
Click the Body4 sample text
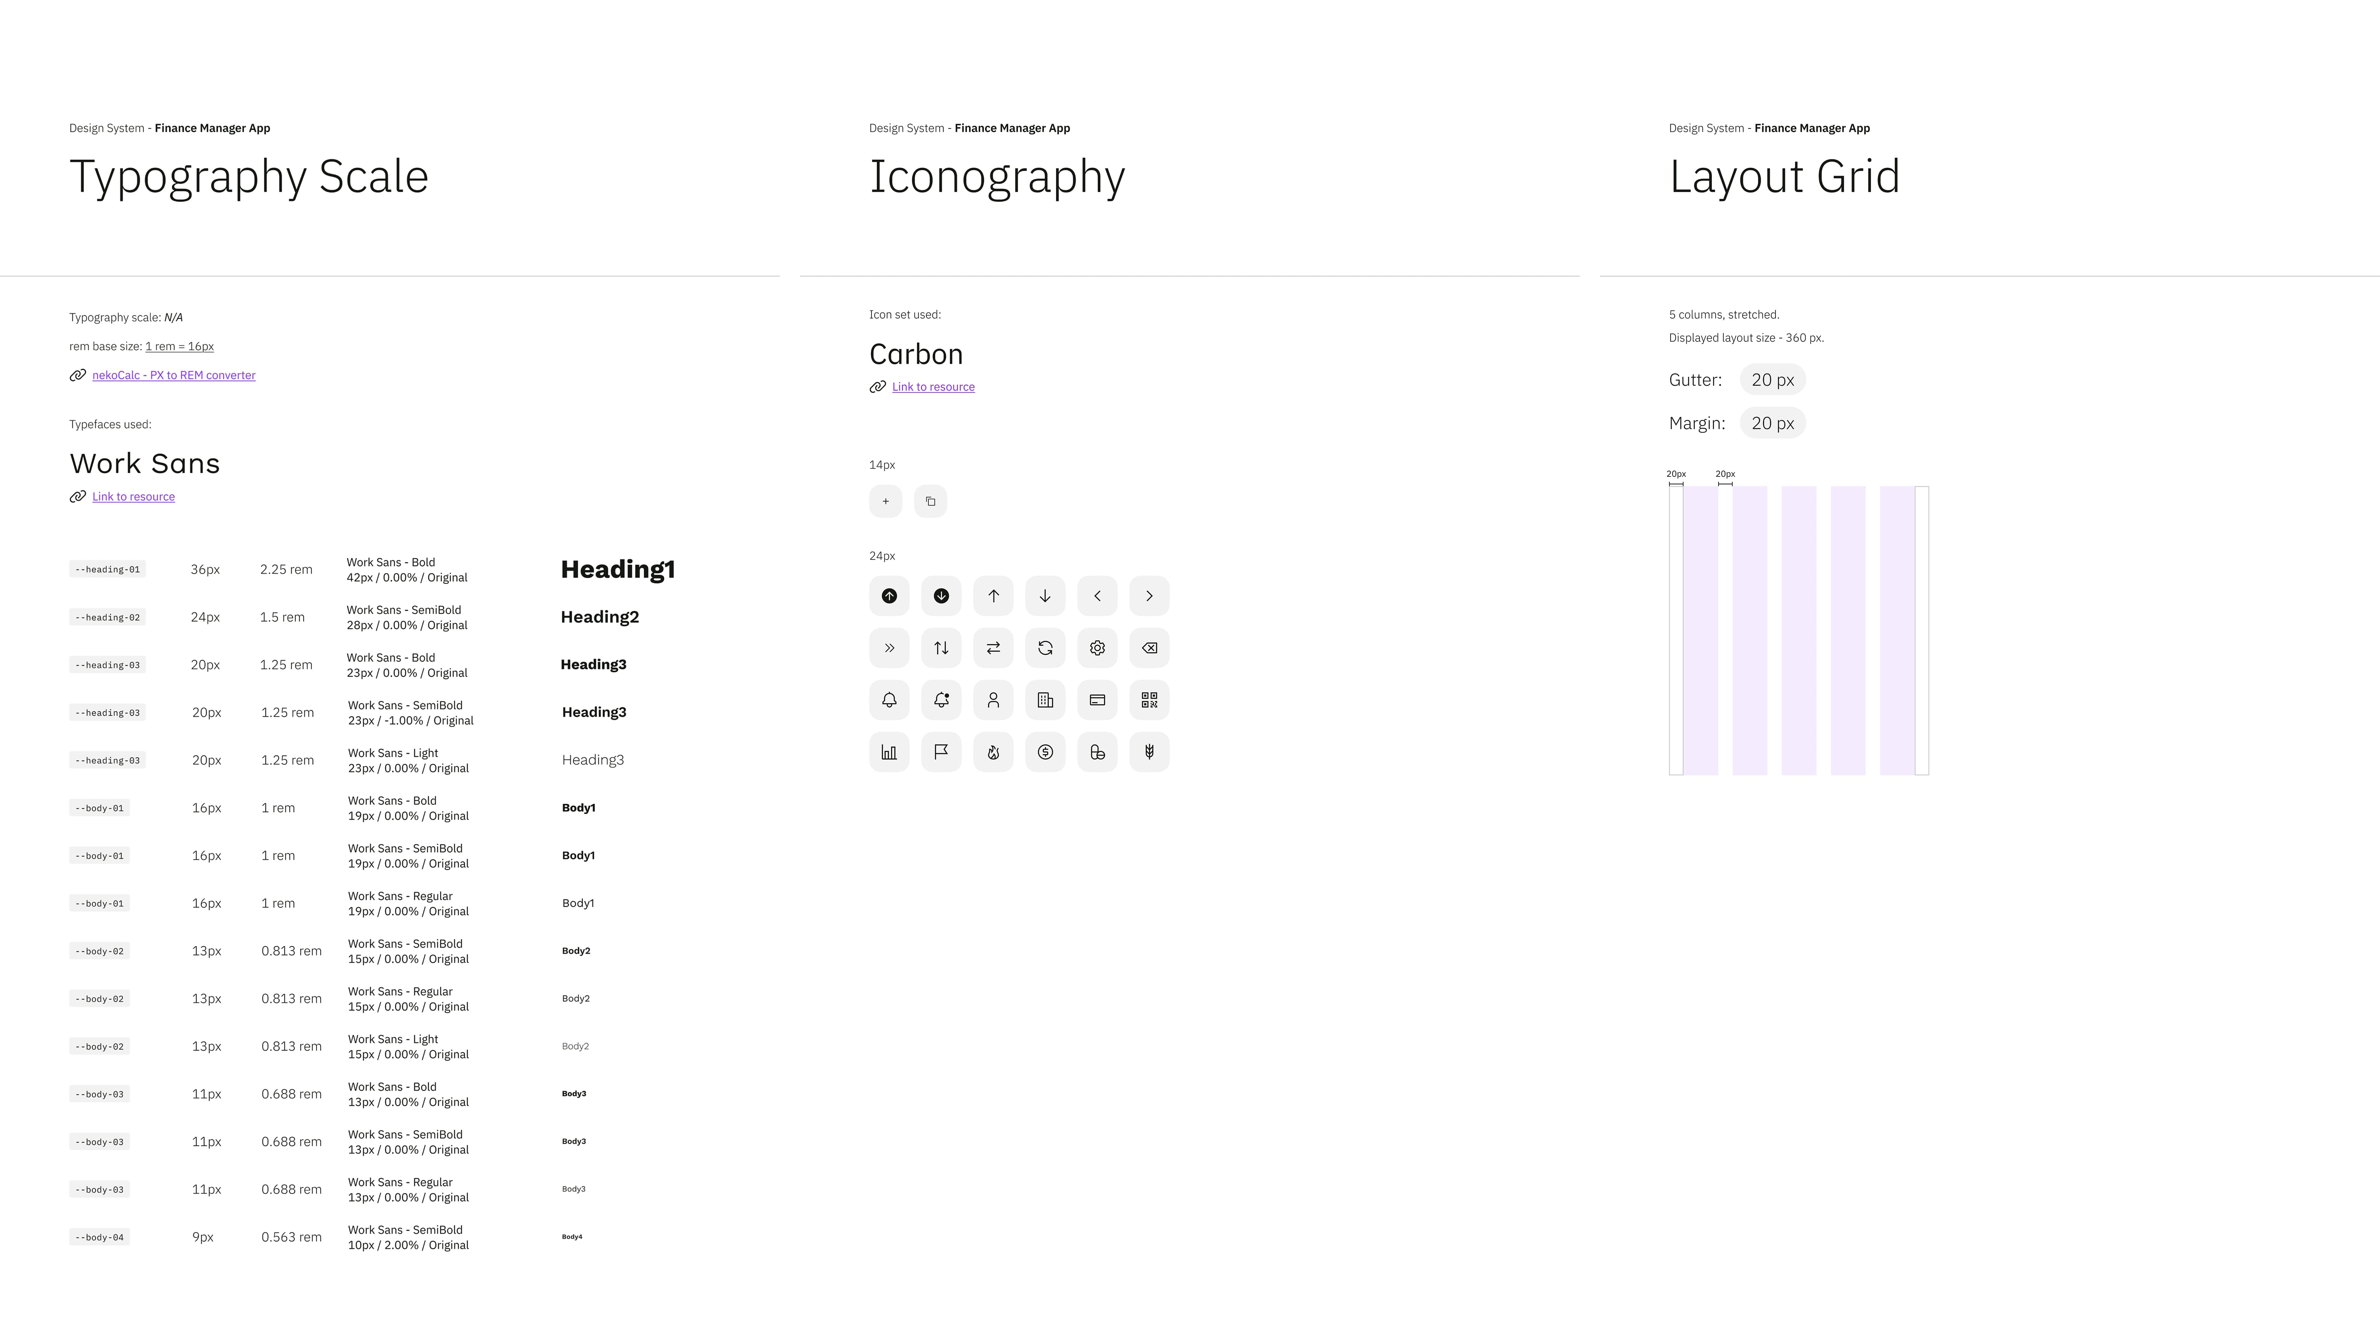(x=572, y=1237)
